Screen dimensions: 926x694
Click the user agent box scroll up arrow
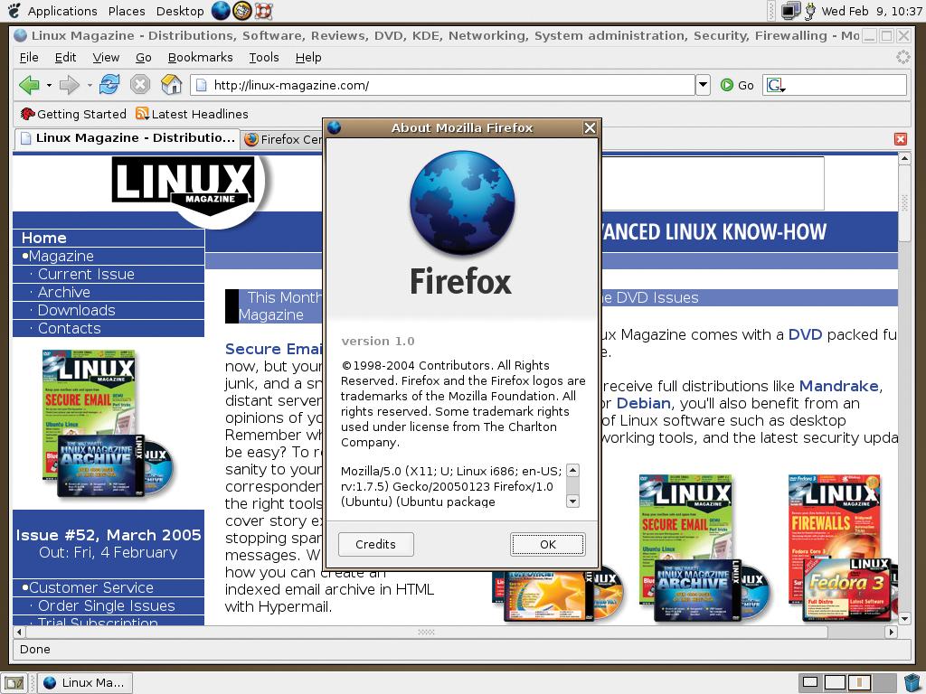[572, 470]
